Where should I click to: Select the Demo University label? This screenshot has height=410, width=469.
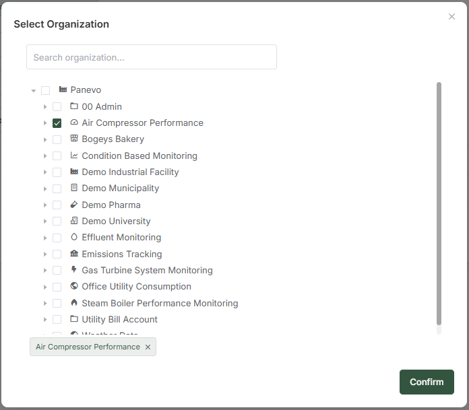click(116, 221)
